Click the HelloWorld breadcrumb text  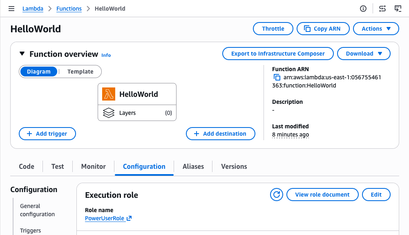pyautogui.click(x=110, y=9)
